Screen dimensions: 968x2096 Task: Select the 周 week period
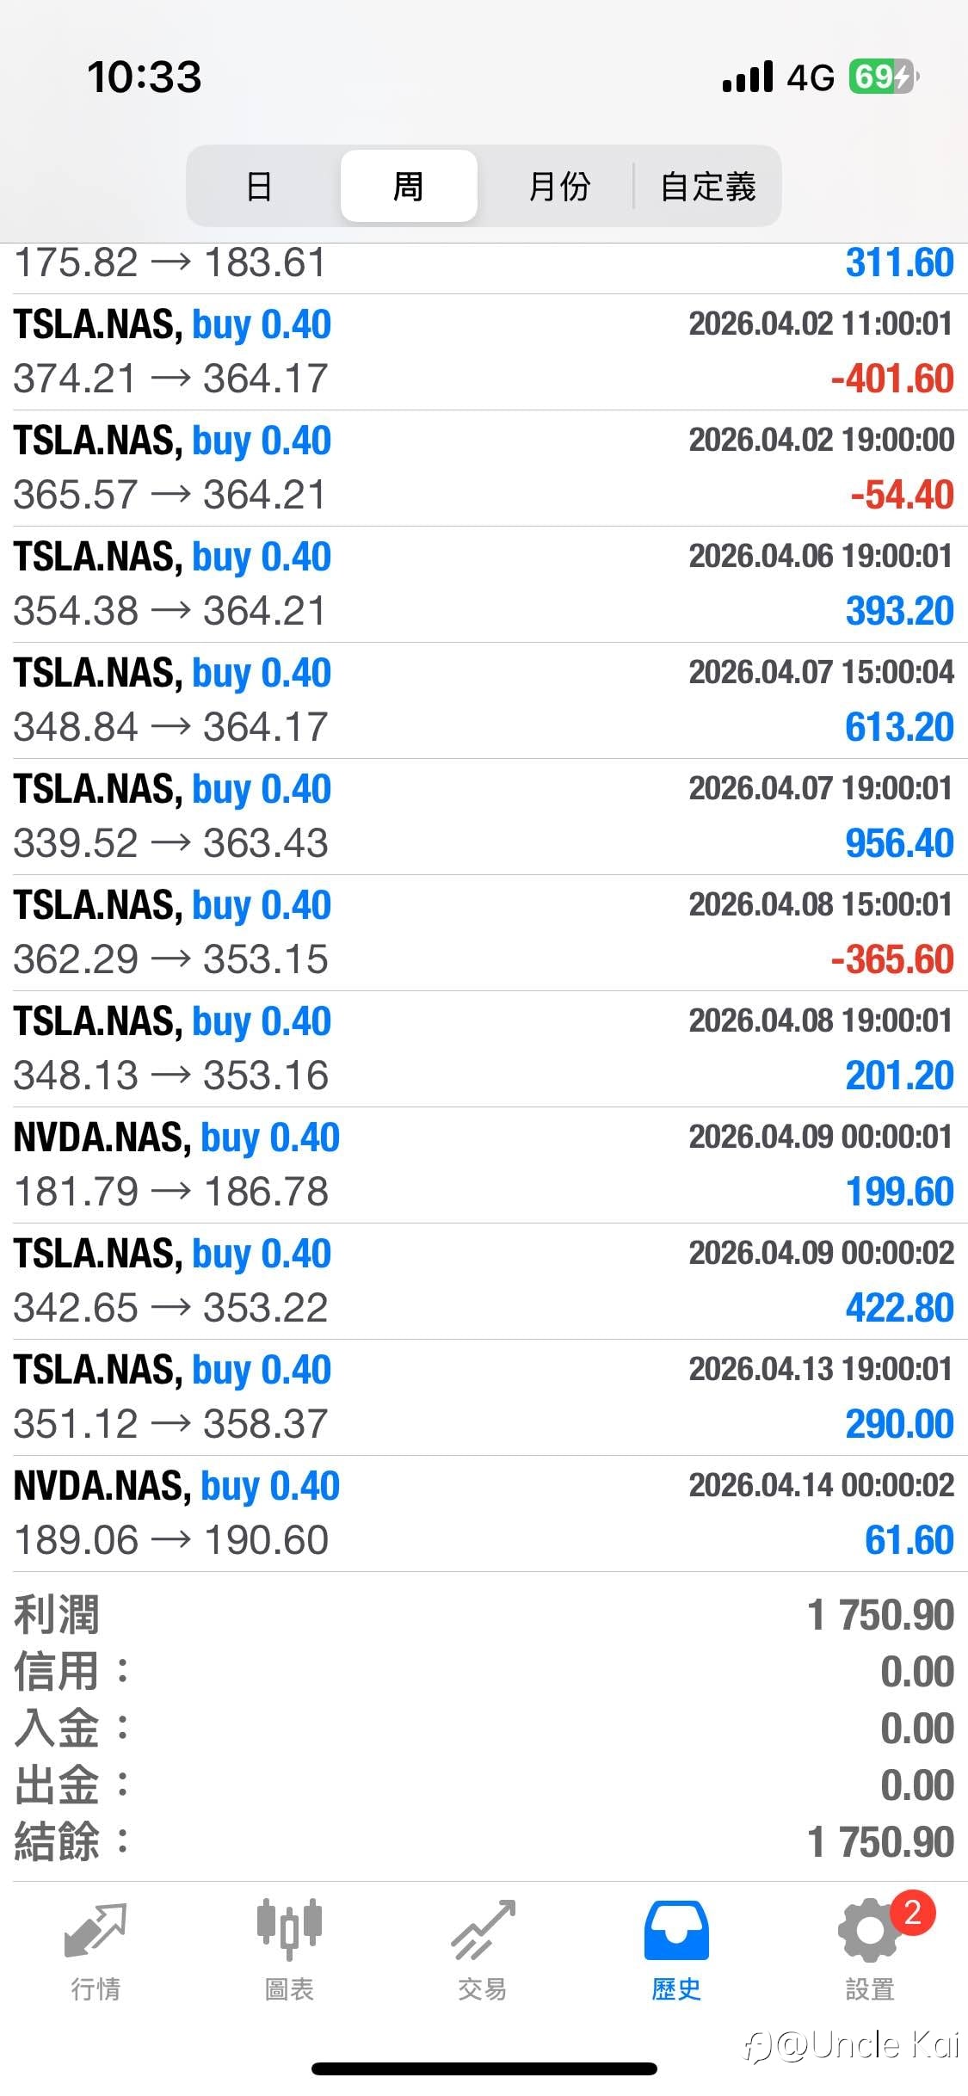point(409,186)
